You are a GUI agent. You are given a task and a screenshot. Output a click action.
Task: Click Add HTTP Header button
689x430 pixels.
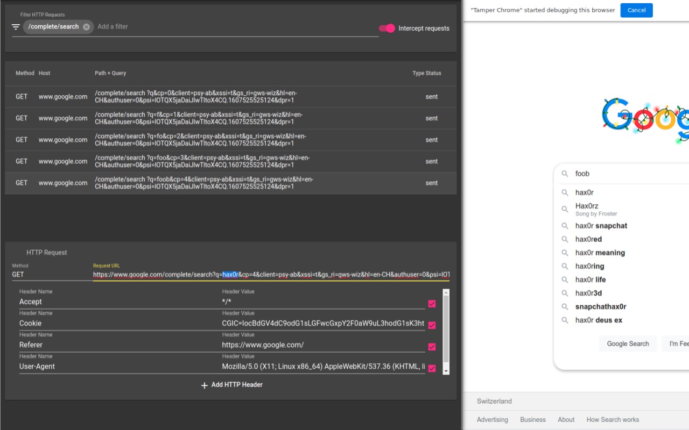tap(231, 385)
